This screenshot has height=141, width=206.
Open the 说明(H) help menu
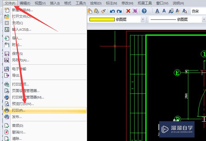(x=178, y=3)
